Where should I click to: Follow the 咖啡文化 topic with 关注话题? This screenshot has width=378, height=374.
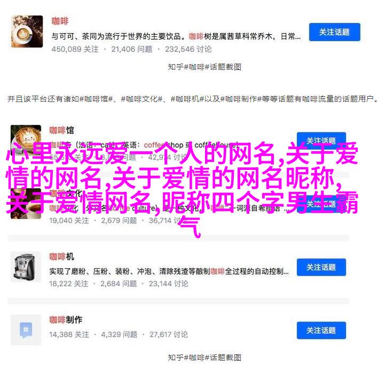(321, 204)
